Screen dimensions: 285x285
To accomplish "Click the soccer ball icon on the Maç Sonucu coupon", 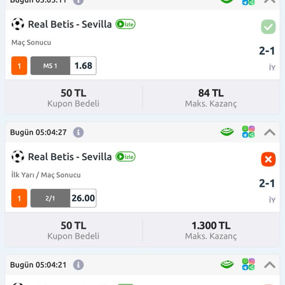I will 18,24.
